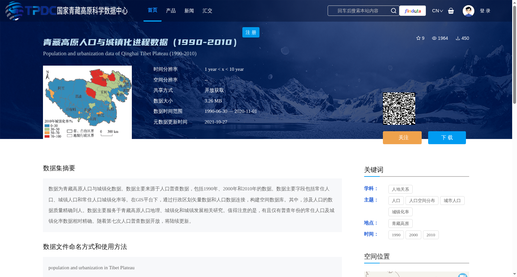The width and height of the screenshot is (517, 277).
Task: Open the 产品 menu
Action: coord(171,11)
